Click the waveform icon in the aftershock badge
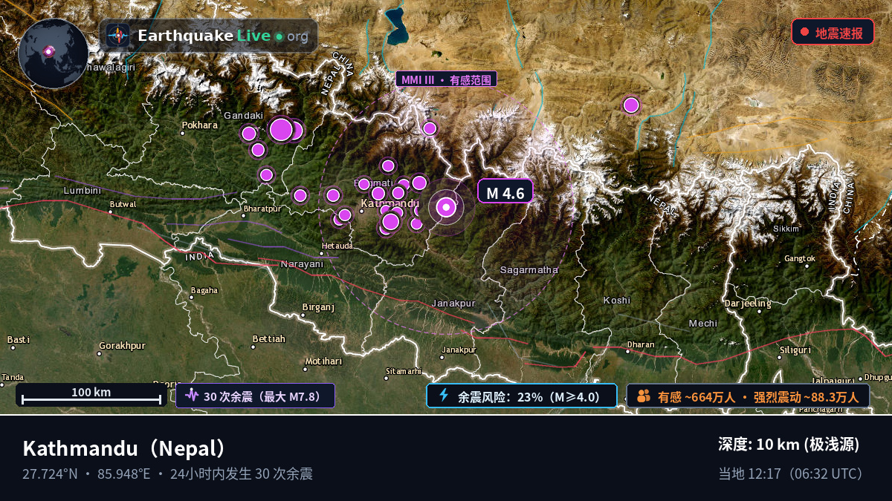 (x=192, y=396)
